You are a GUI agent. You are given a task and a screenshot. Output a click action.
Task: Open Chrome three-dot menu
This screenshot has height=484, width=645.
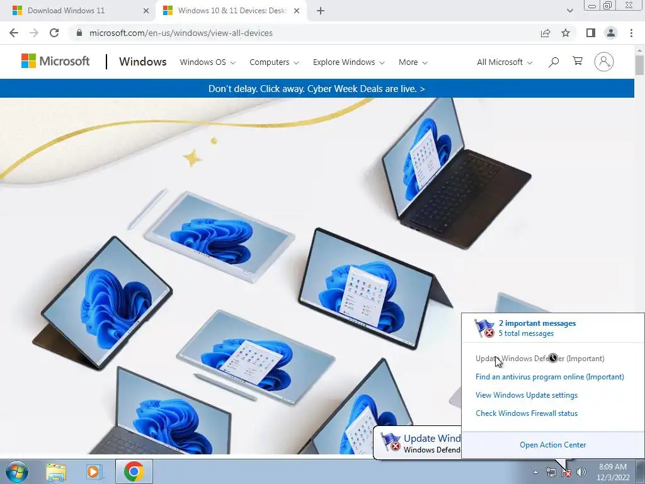coord(631,33)
